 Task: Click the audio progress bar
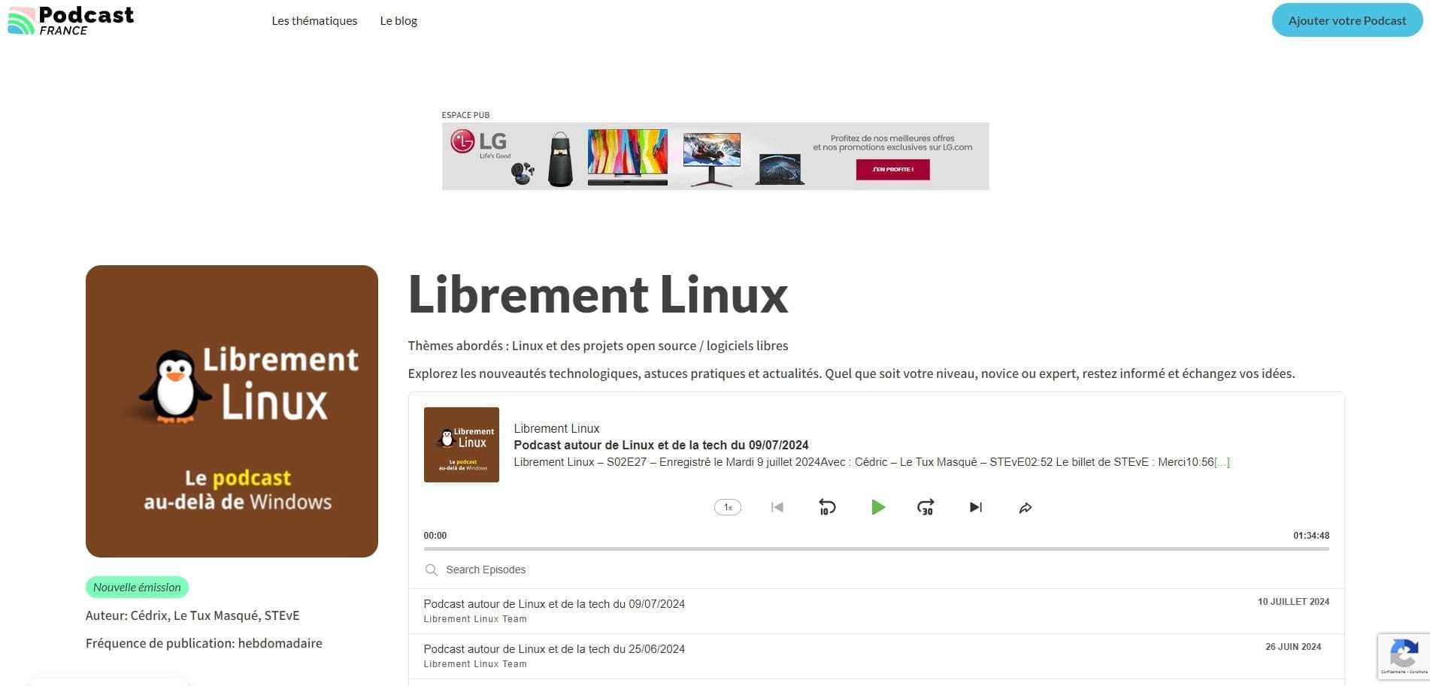pos(877,549)
